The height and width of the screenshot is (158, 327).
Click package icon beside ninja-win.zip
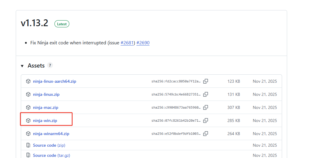pos(28,121)
